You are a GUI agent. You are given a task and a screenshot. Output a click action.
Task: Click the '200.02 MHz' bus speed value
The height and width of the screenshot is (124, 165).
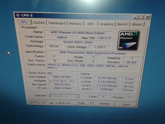(x=62, y=85)
